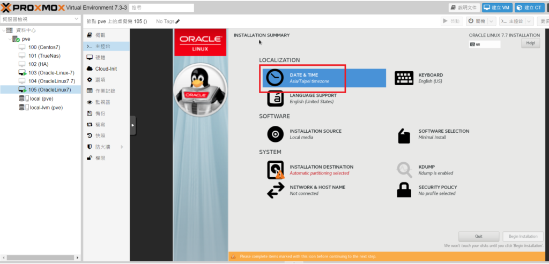Image resolution: width=549 pixels, height=264 pixels.
Task: Collapse the side menu panel handle
Action: click(x=133, y=125)
